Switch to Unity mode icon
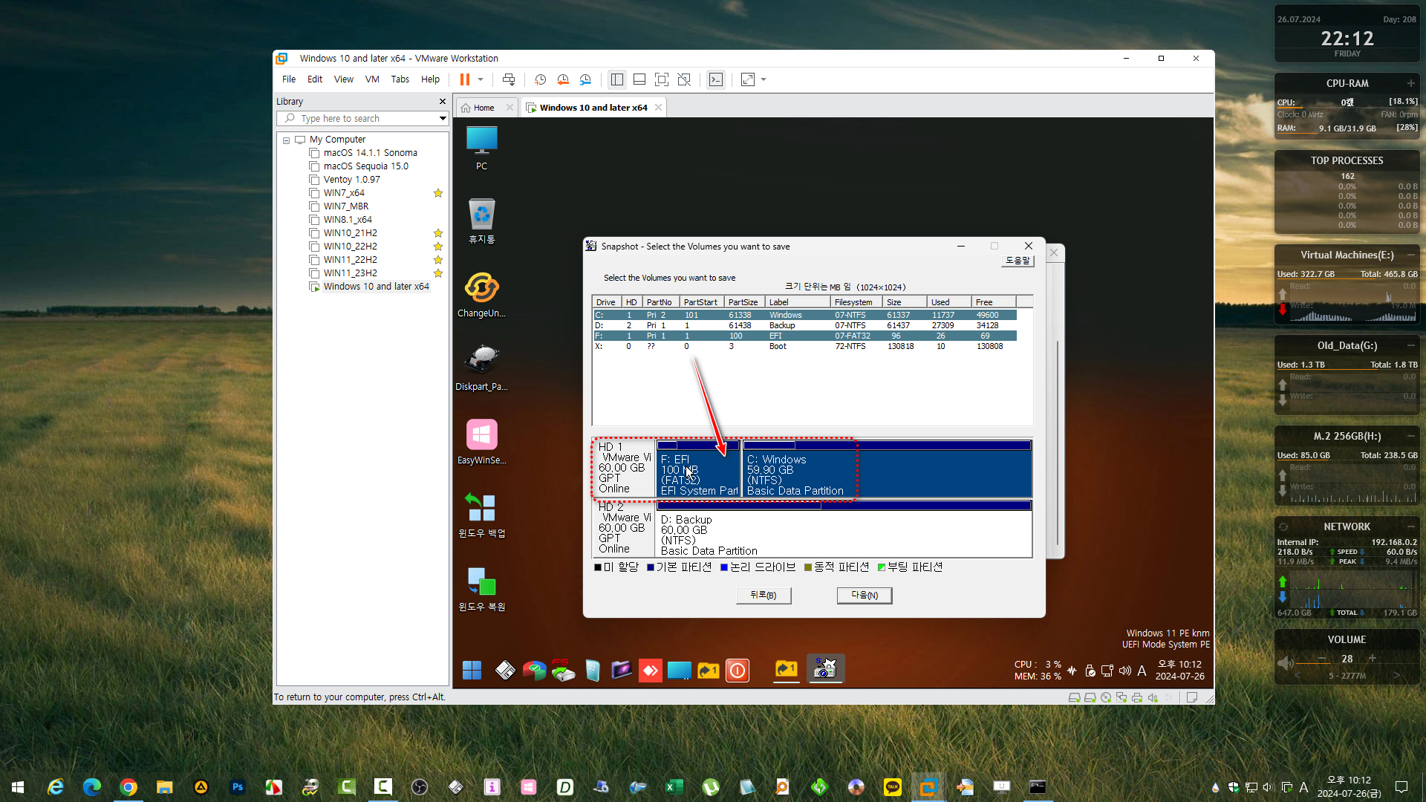This screenshot has height=802, width=1426. pos(684,79)
